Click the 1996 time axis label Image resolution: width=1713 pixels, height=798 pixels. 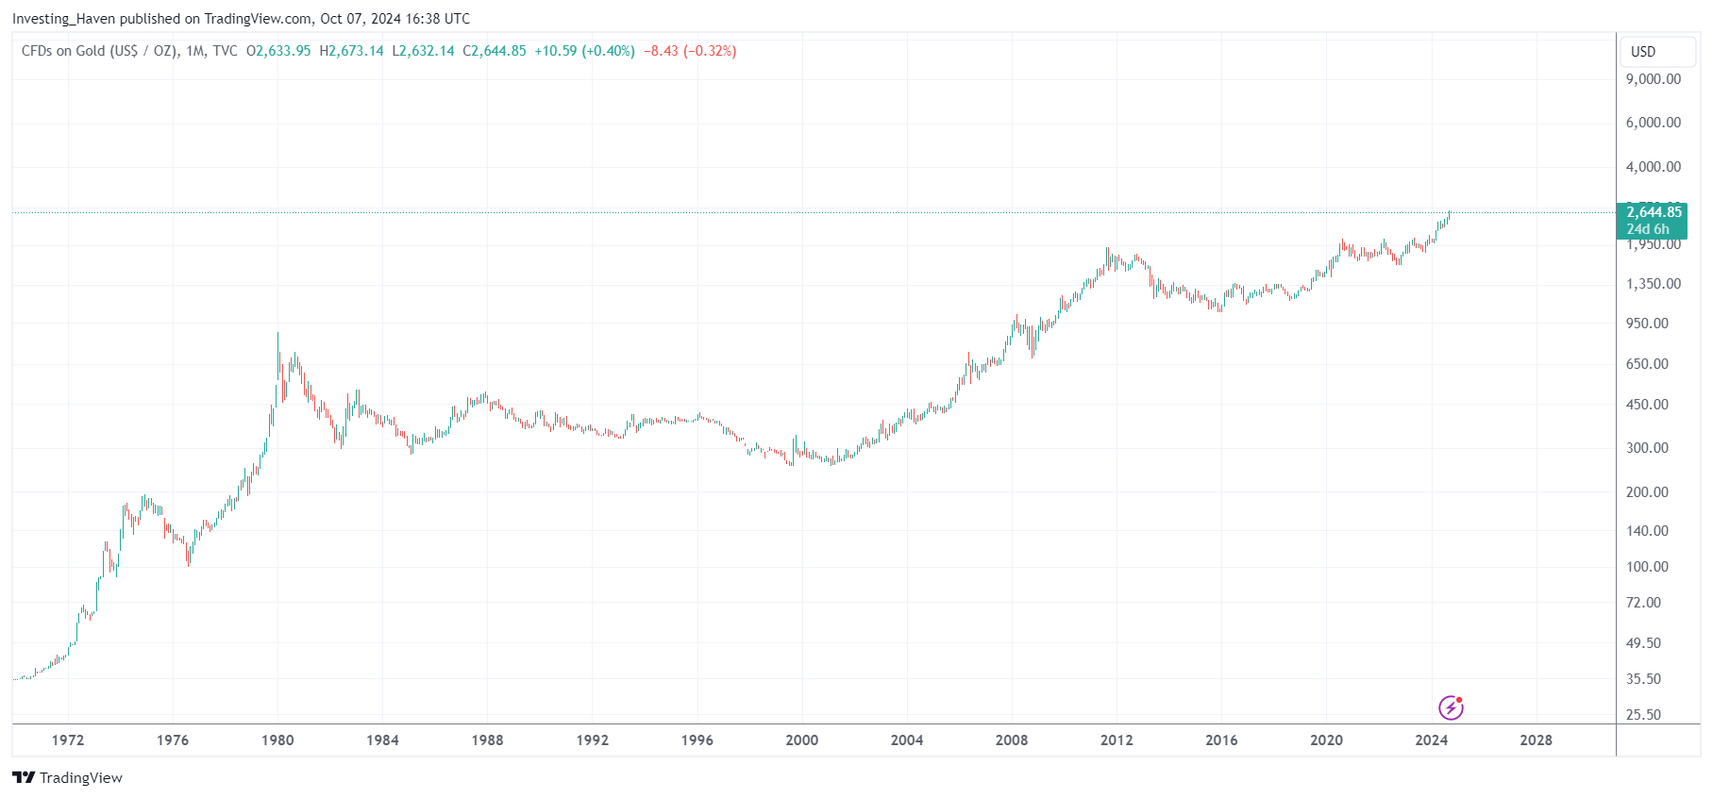pos(697,740)
